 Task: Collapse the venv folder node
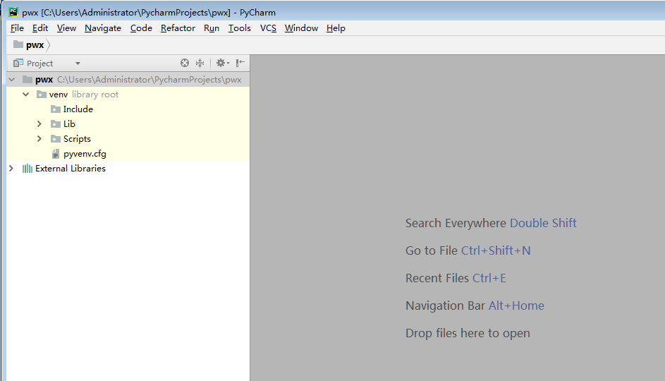26,94
